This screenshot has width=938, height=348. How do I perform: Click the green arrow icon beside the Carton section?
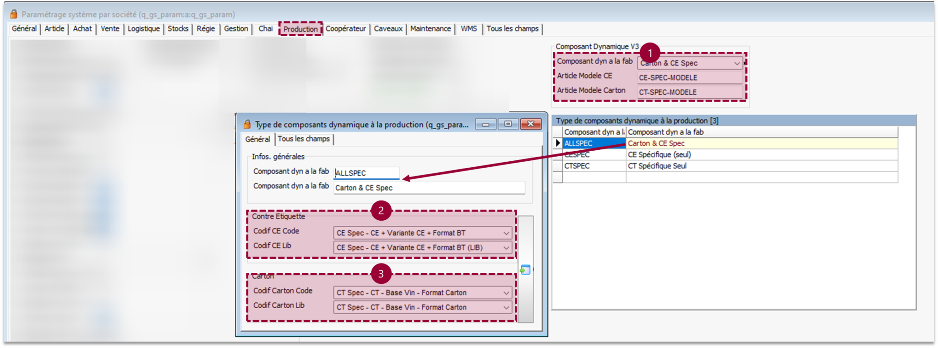[x=525, y=270]
